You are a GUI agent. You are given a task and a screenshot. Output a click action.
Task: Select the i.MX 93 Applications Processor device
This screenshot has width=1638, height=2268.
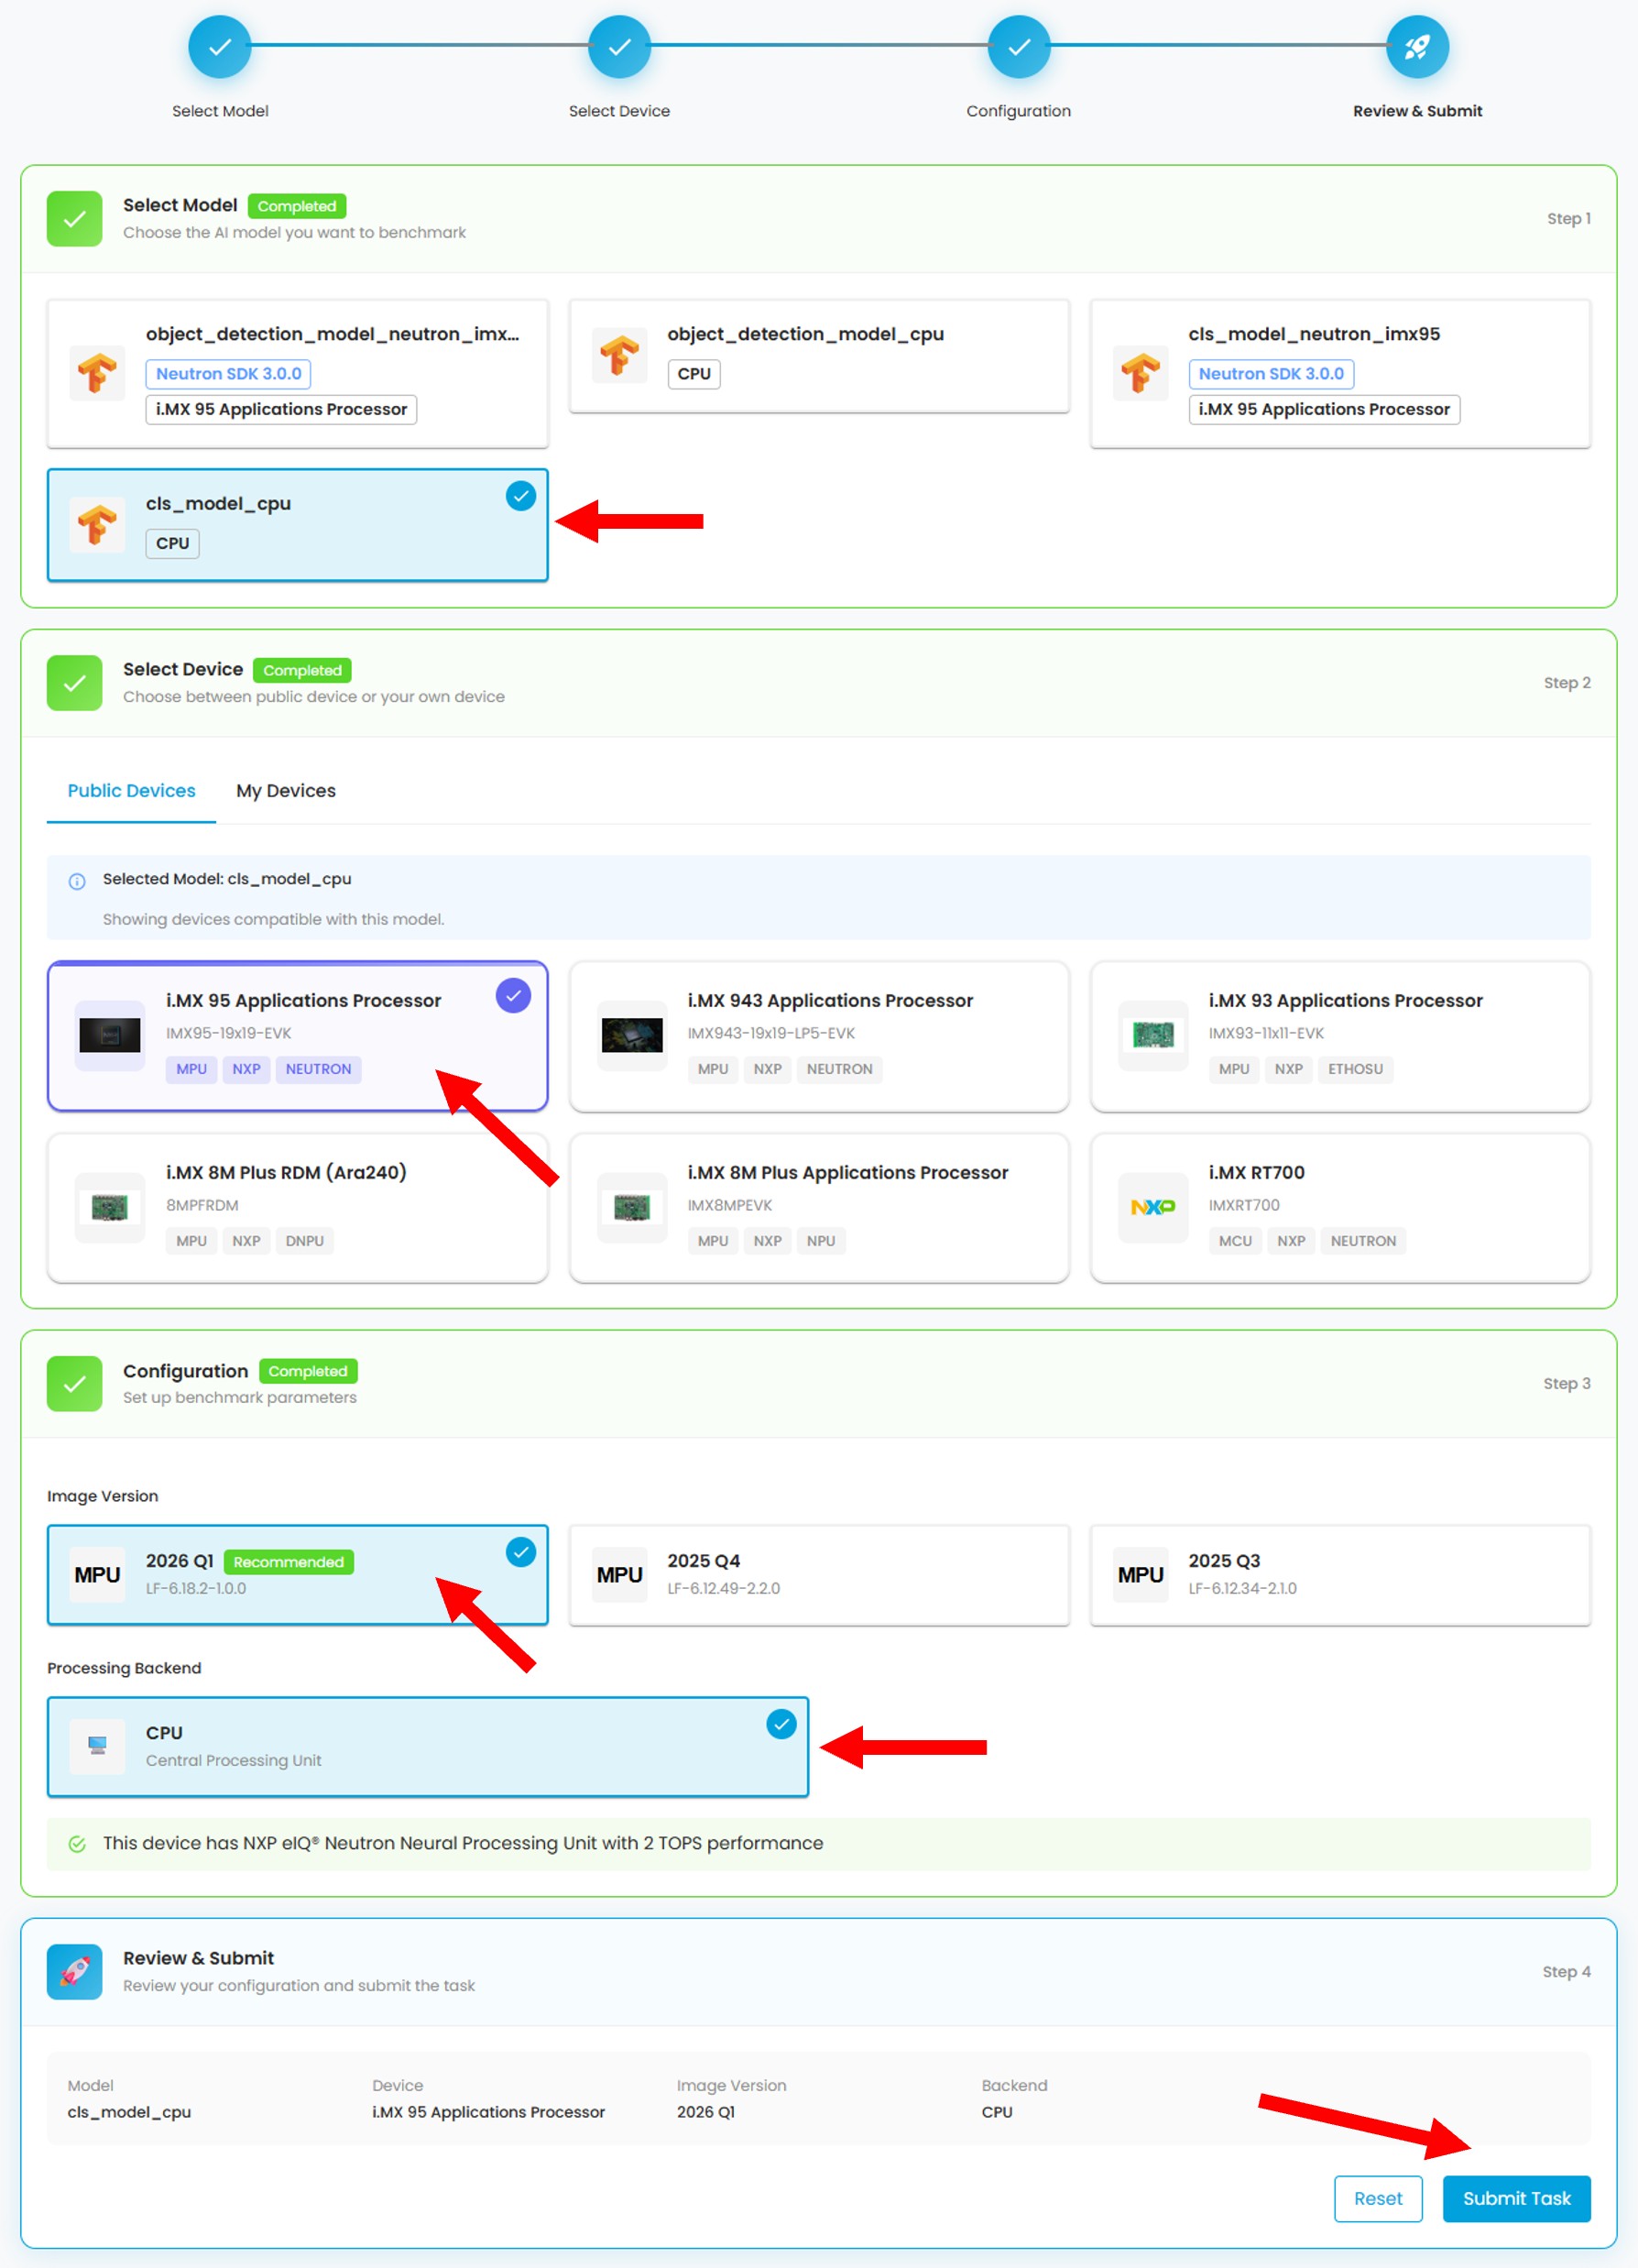(x=1340, y=1037)
